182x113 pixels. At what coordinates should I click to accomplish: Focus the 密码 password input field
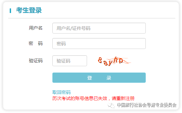pos(99,44)
